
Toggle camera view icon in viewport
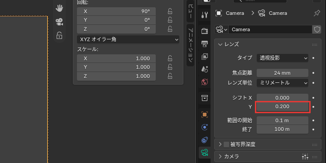click(x=59, y=22)
